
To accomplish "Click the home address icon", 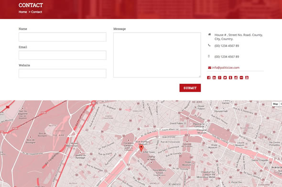I will [209, 34].
